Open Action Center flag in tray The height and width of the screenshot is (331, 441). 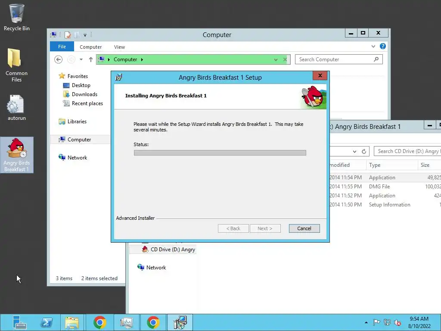[376, 322]
